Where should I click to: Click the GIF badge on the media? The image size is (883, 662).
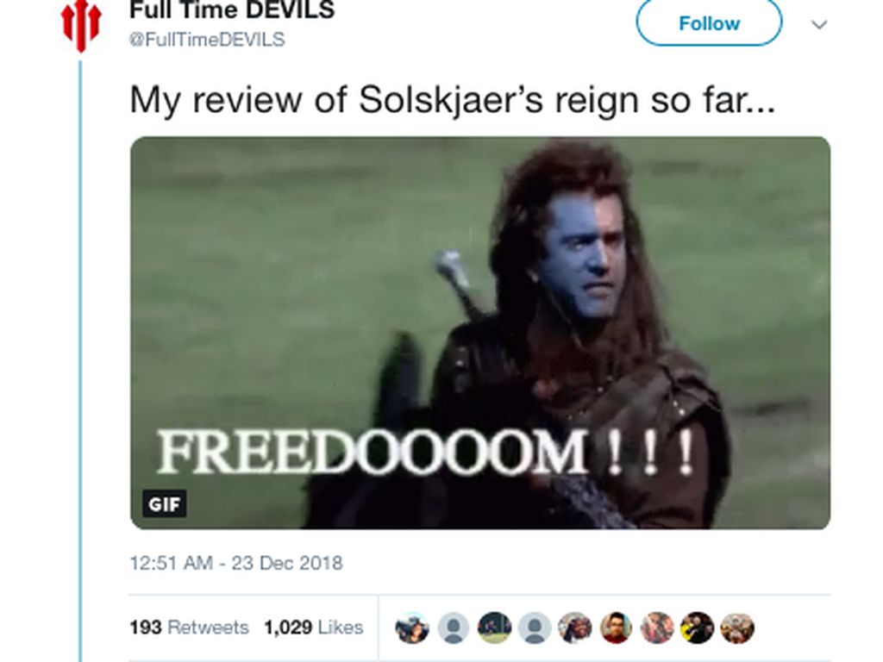click(164, 503)
